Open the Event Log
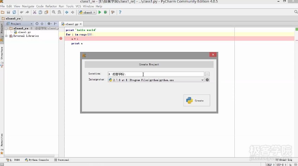Image resolution: width=298 pixels, height=166 pixels. click(x=284, y=160)
